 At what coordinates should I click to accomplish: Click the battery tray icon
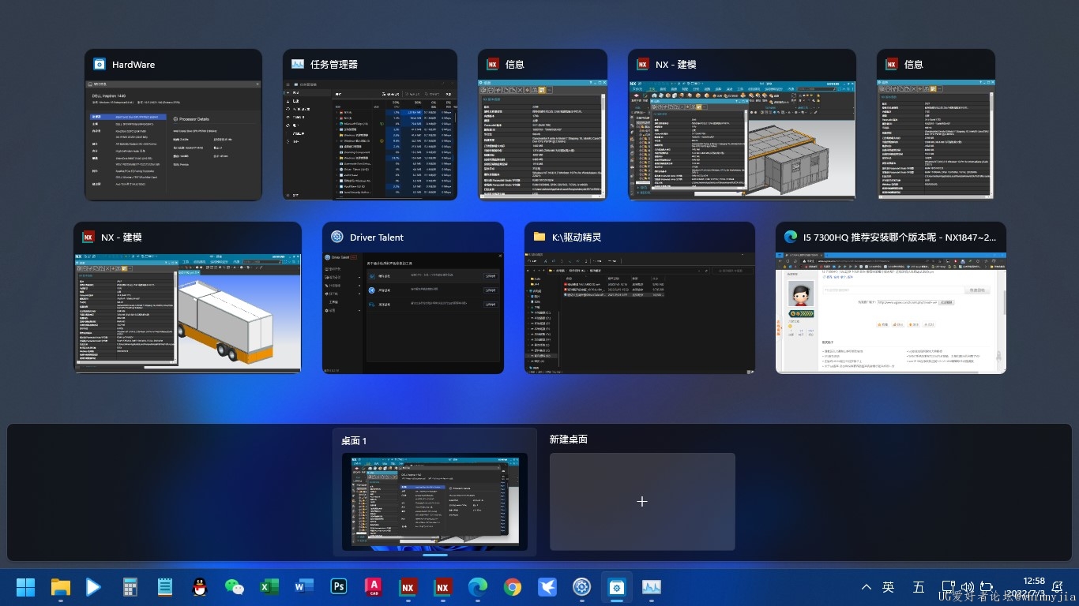[x=986, y=587]
